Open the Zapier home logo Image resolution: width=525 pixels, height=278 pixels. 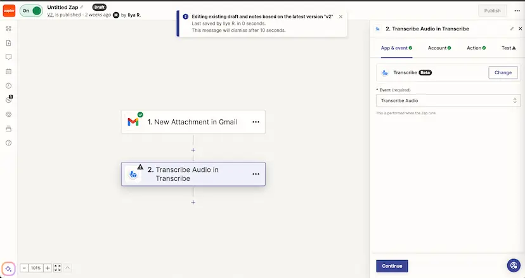point(9,11)
